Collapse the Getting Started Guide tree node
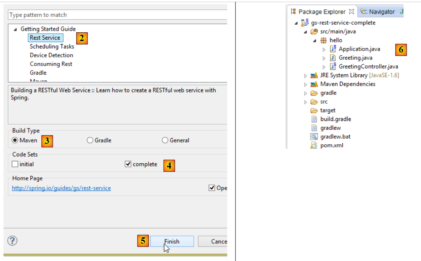Image resolution: width=421 pixels, height=261 pixels. tap(15, 29)
